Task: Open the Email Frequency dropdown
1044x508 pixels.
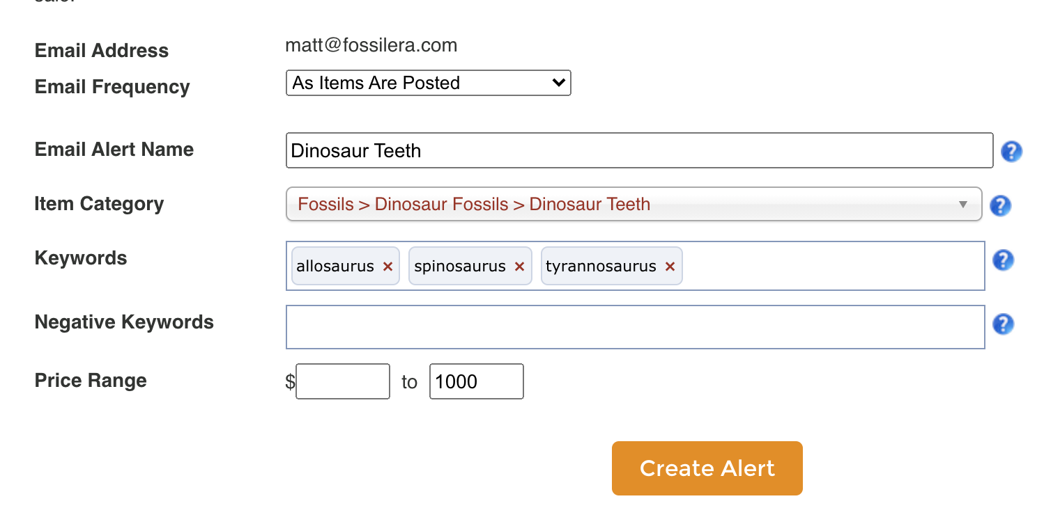Action: [428, 83]
